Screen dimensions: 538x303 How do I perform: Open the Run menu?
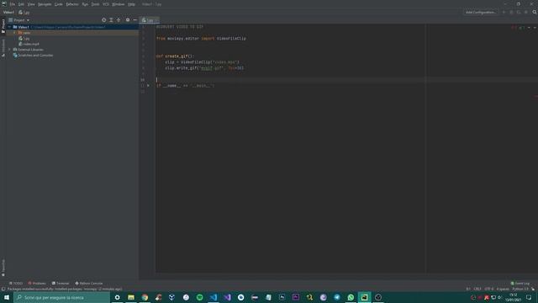pyautogui.click(x=85, y=4)
